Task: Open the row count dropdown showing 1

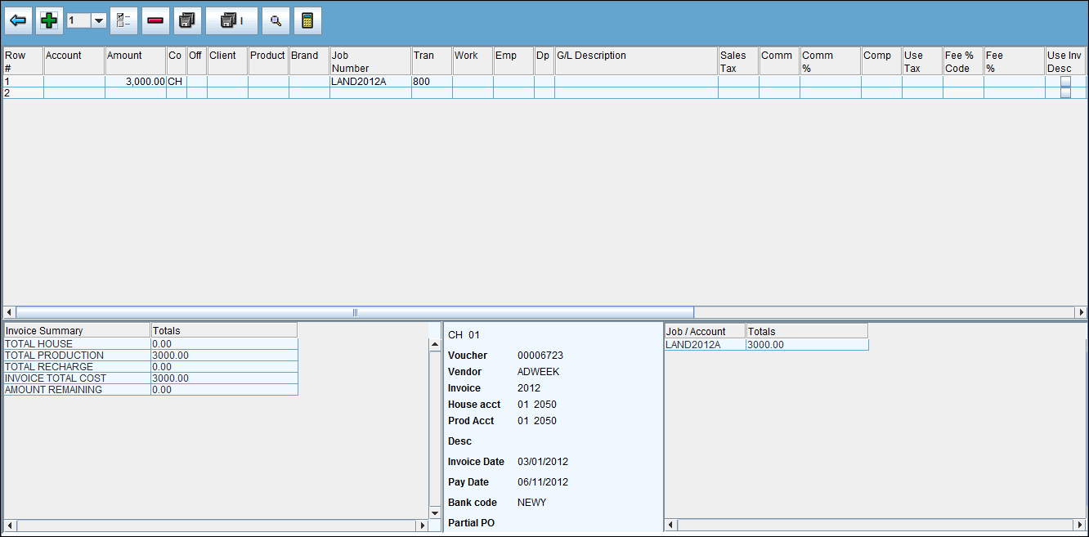Action: tap(99, 21)
